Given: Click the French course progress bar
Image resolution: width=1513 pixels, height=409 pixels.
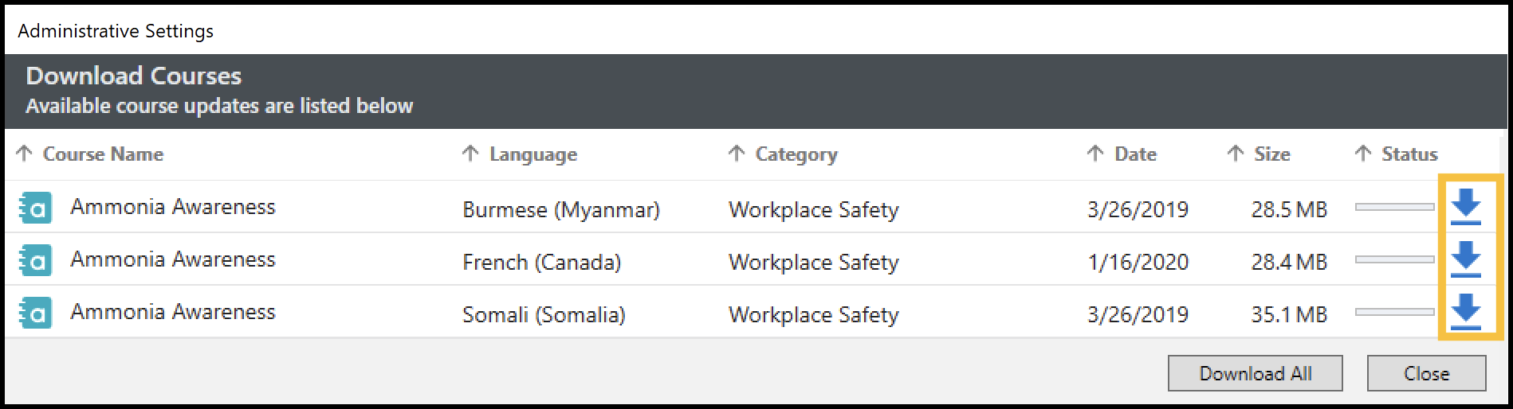Looking at the screenshot, I should pos(1394,259).
